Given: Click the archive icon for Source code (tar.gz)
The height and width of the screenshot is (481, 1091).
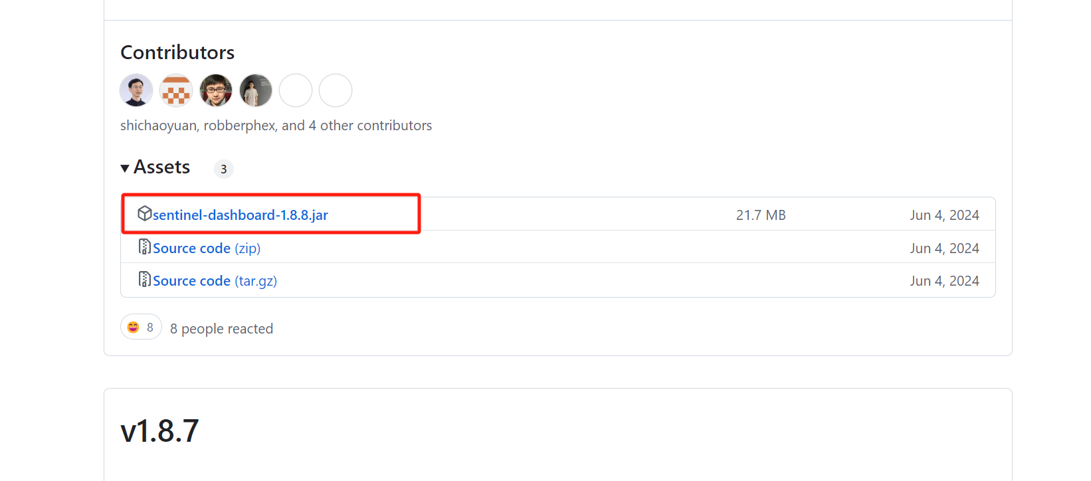Looking at the screenshot, I should click(145, 279).
